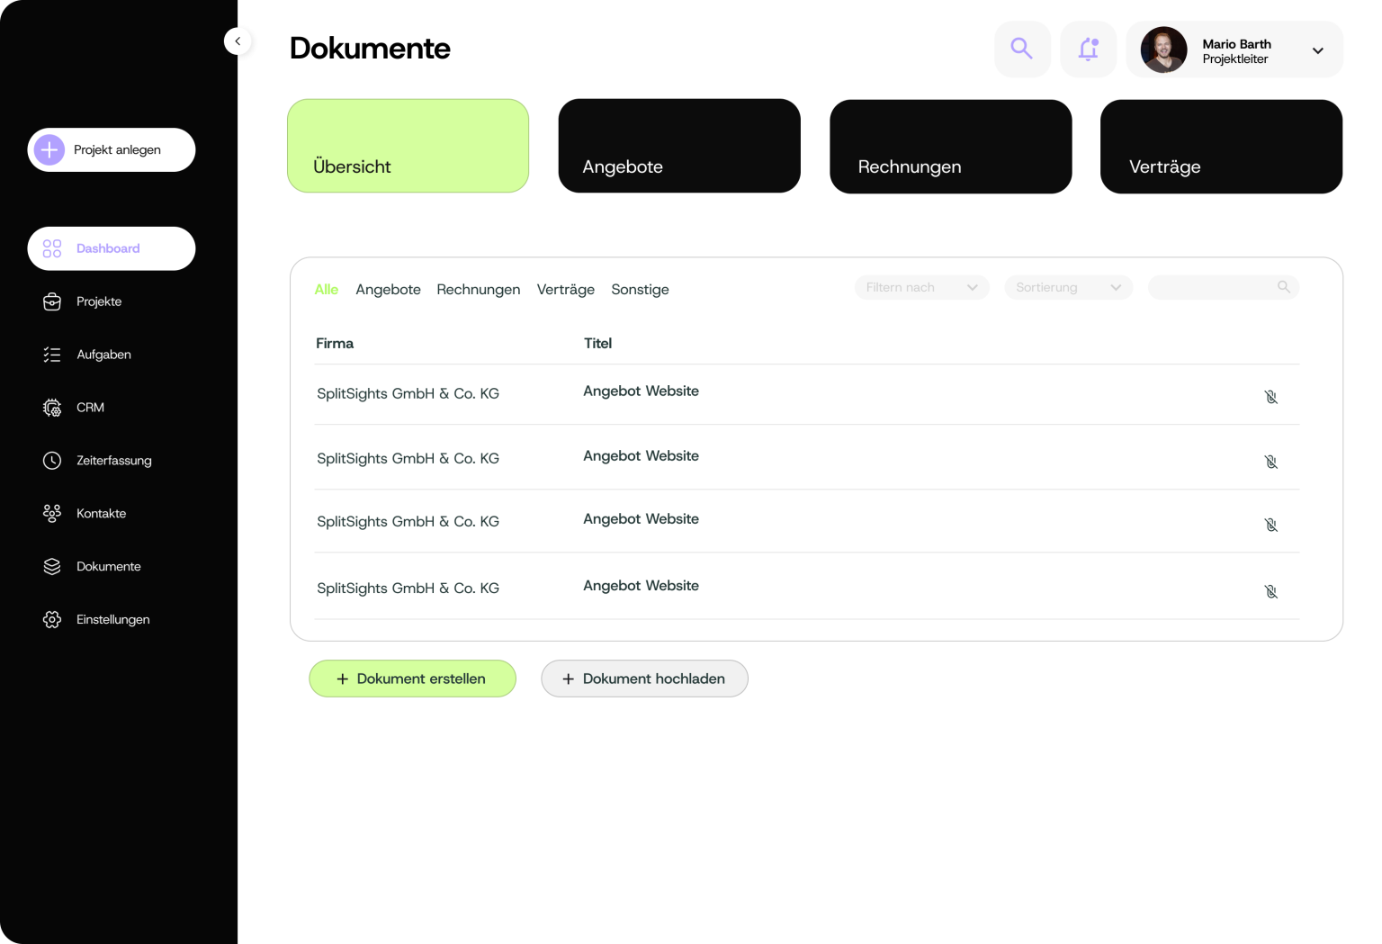1382x944 pixels.
Task: Open Einstellungen gear in sidebar
Action: pyautogui.click(x=52, y=620)
